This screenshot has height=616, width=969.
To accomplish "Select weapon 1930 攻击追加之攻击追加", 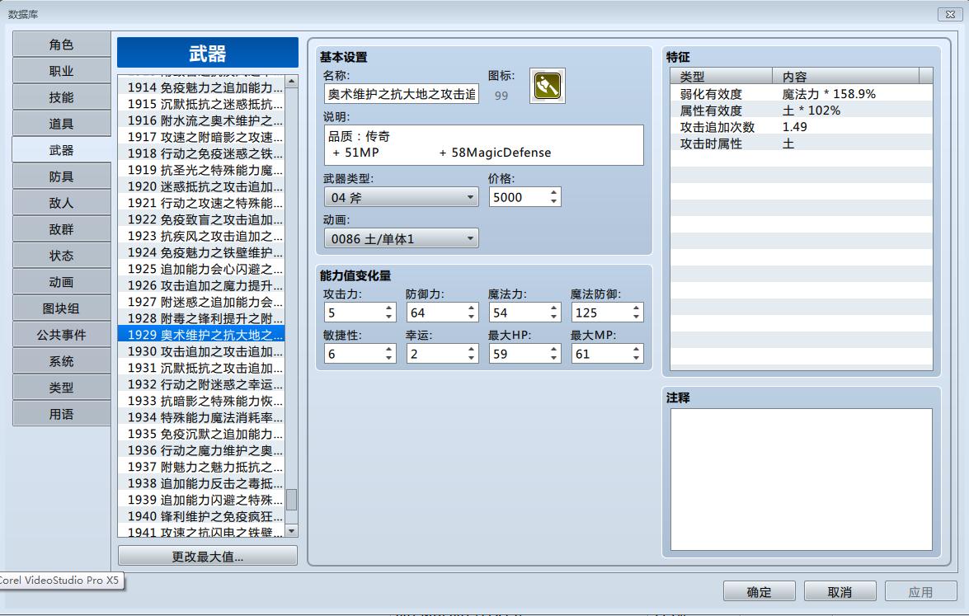I will 201,351.
